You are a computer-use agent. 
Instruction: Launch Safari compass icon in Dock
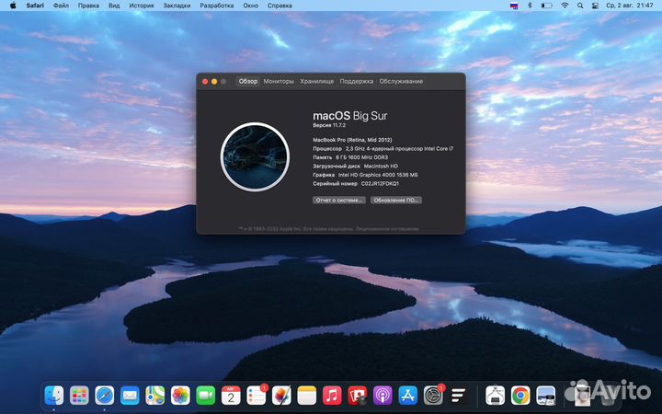coord(105,396)
